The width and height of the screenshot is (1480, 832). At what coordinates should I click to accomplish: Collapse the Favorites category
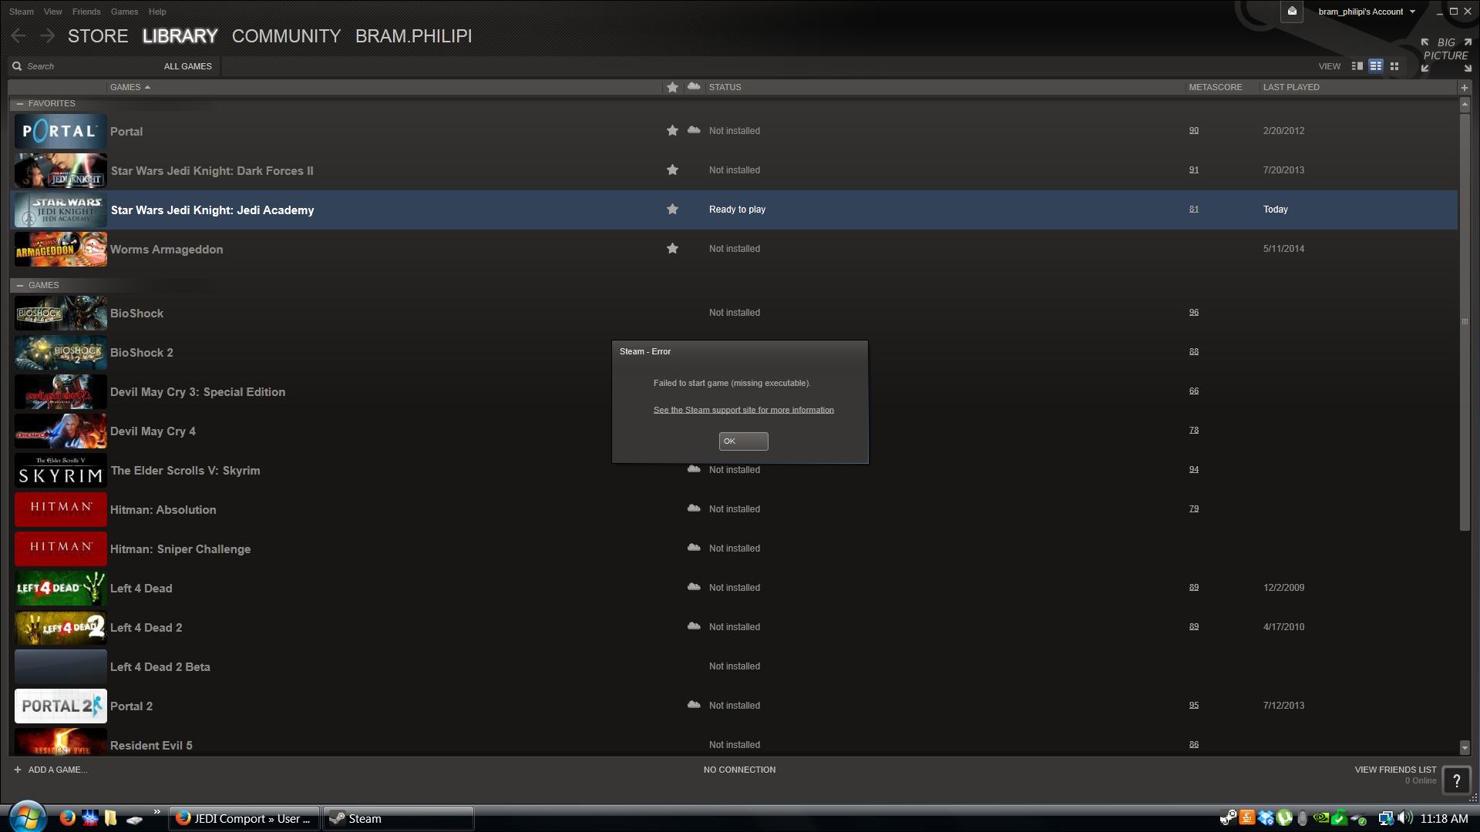[20, 103]
